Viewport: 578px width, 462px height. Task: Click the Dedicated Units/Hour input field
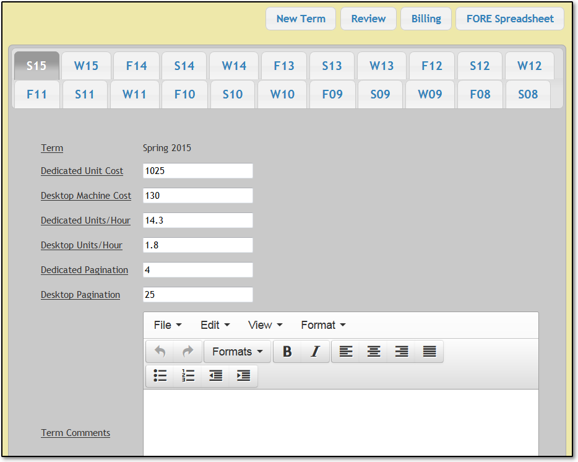pos(198,220)
